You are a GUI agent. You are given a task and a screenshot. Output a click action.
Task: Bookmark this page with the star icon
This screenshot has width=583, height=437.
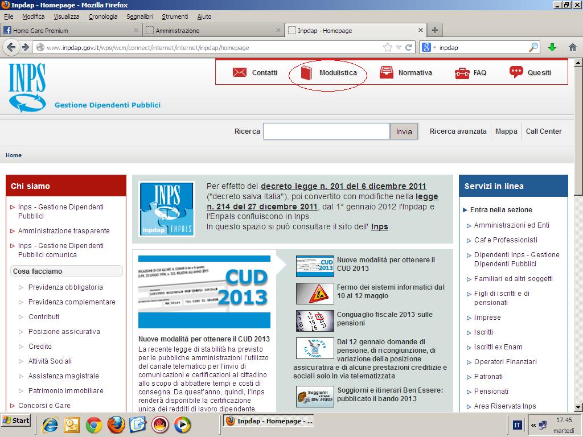(x=387, y=47)
